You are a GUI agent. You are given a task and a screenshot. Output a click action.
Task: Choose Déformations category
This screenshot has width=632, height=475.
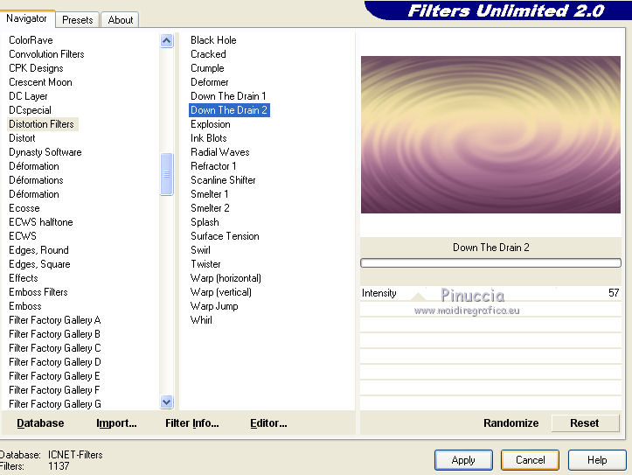click(36, 180)
